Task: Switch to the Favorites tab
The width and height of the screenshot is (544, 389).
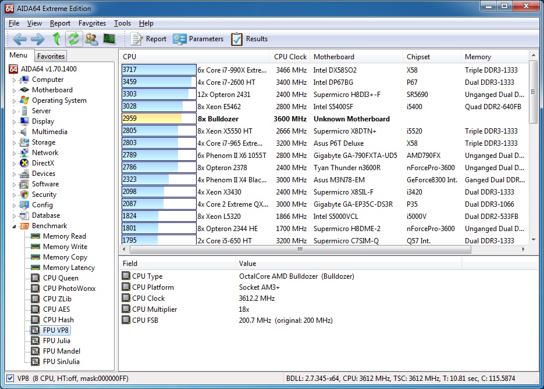Action: point(51,56)
